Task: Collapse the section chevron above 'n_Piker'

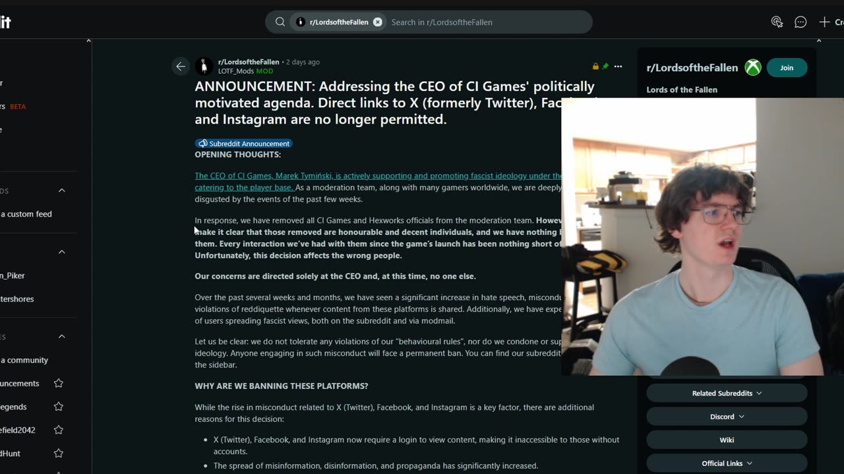Action: coord(62,251)
